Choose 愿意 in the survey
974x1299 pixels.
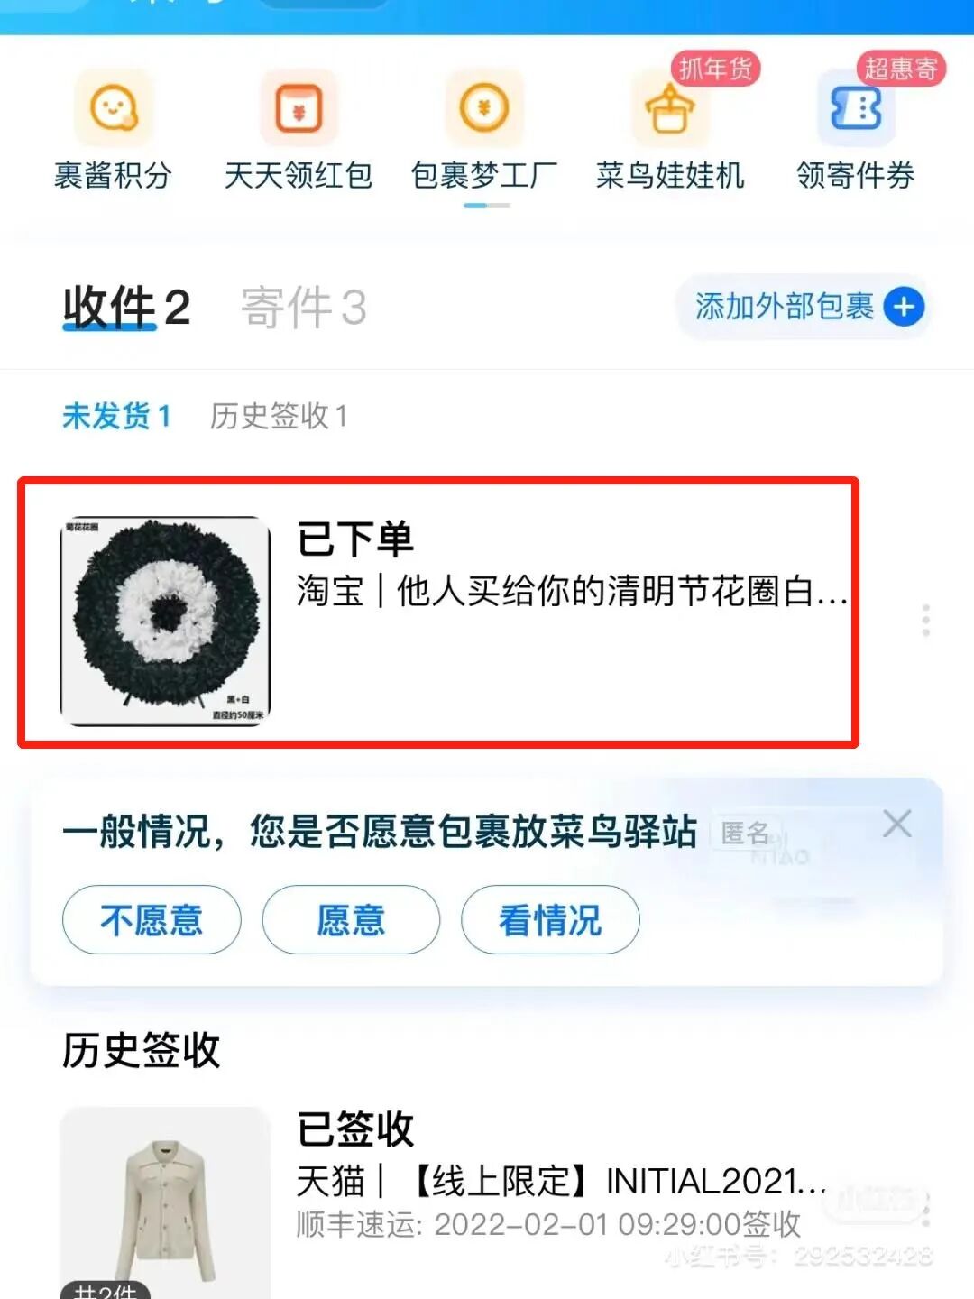[x=351, y=920]
